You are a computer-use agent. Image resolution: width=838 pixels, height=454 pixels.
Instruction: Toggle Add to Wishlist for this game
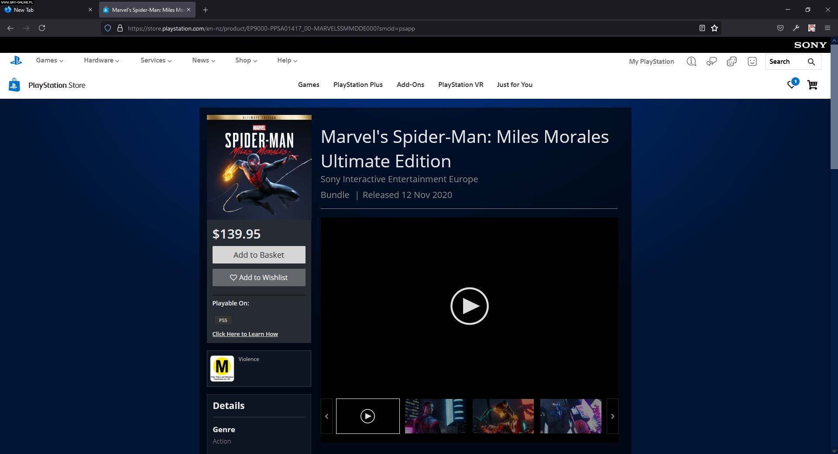click(259, 277)
